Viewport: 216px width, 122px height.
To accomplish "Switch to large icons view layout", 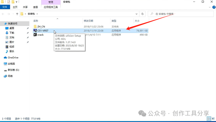I will (x=213, y=119).
